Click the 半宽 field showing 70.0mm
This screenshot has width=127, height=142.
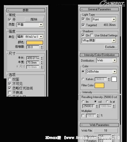point(33,63)
